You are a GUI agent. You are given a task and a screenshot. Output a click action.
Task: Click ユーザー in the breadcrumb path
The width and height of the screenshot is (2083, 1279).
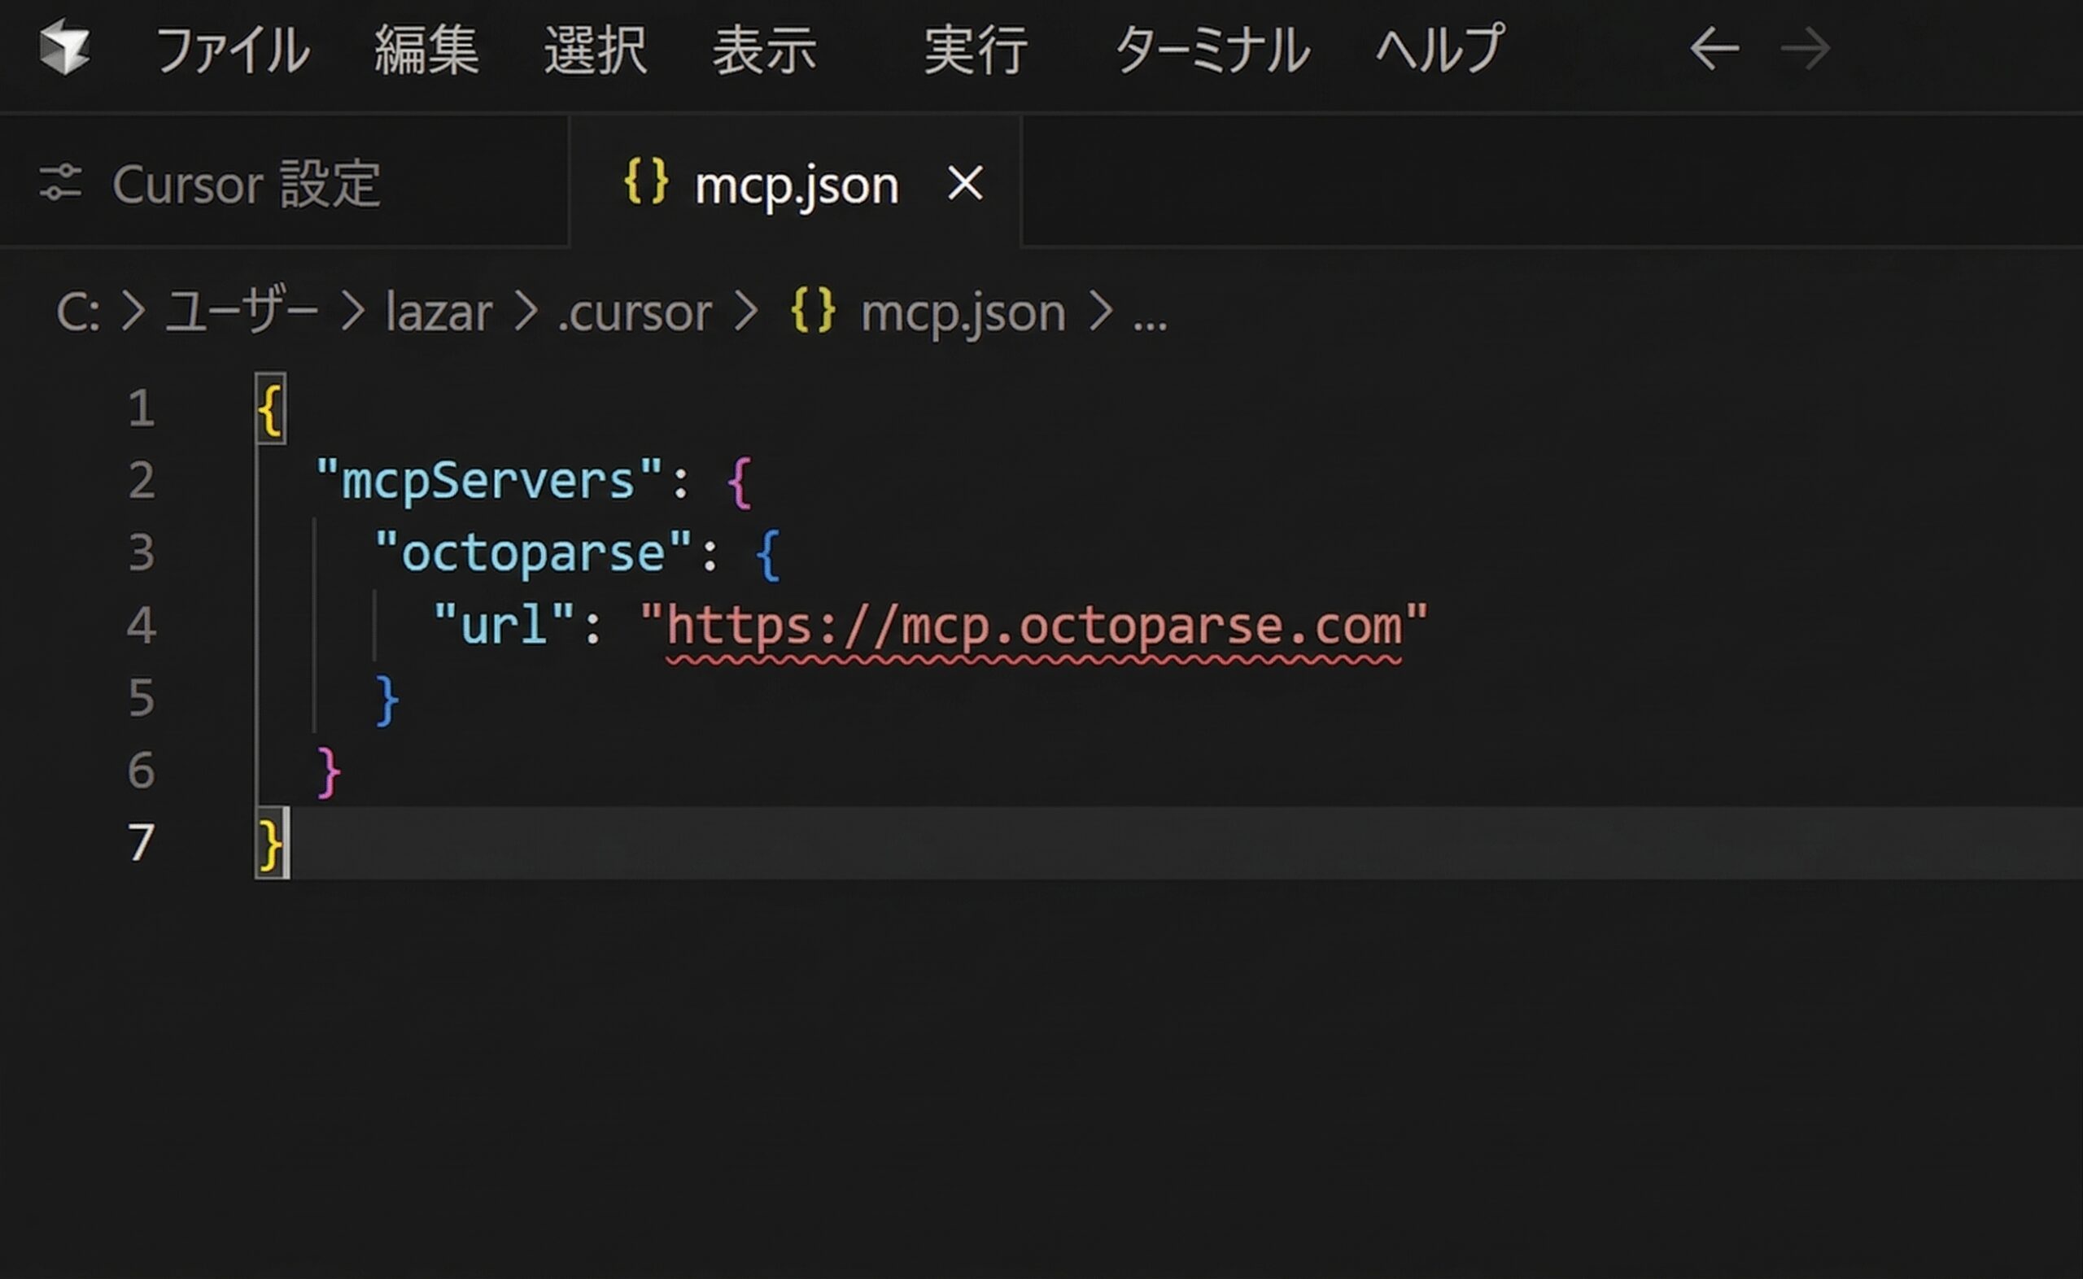(242, 312)
